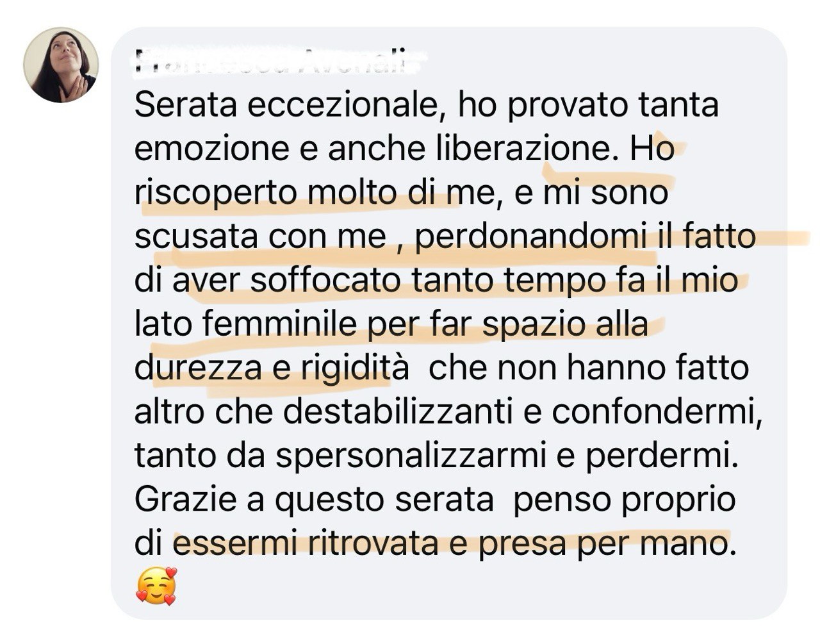
Task: Open the sender's profile photo
Action: click(x=61, y=65)
